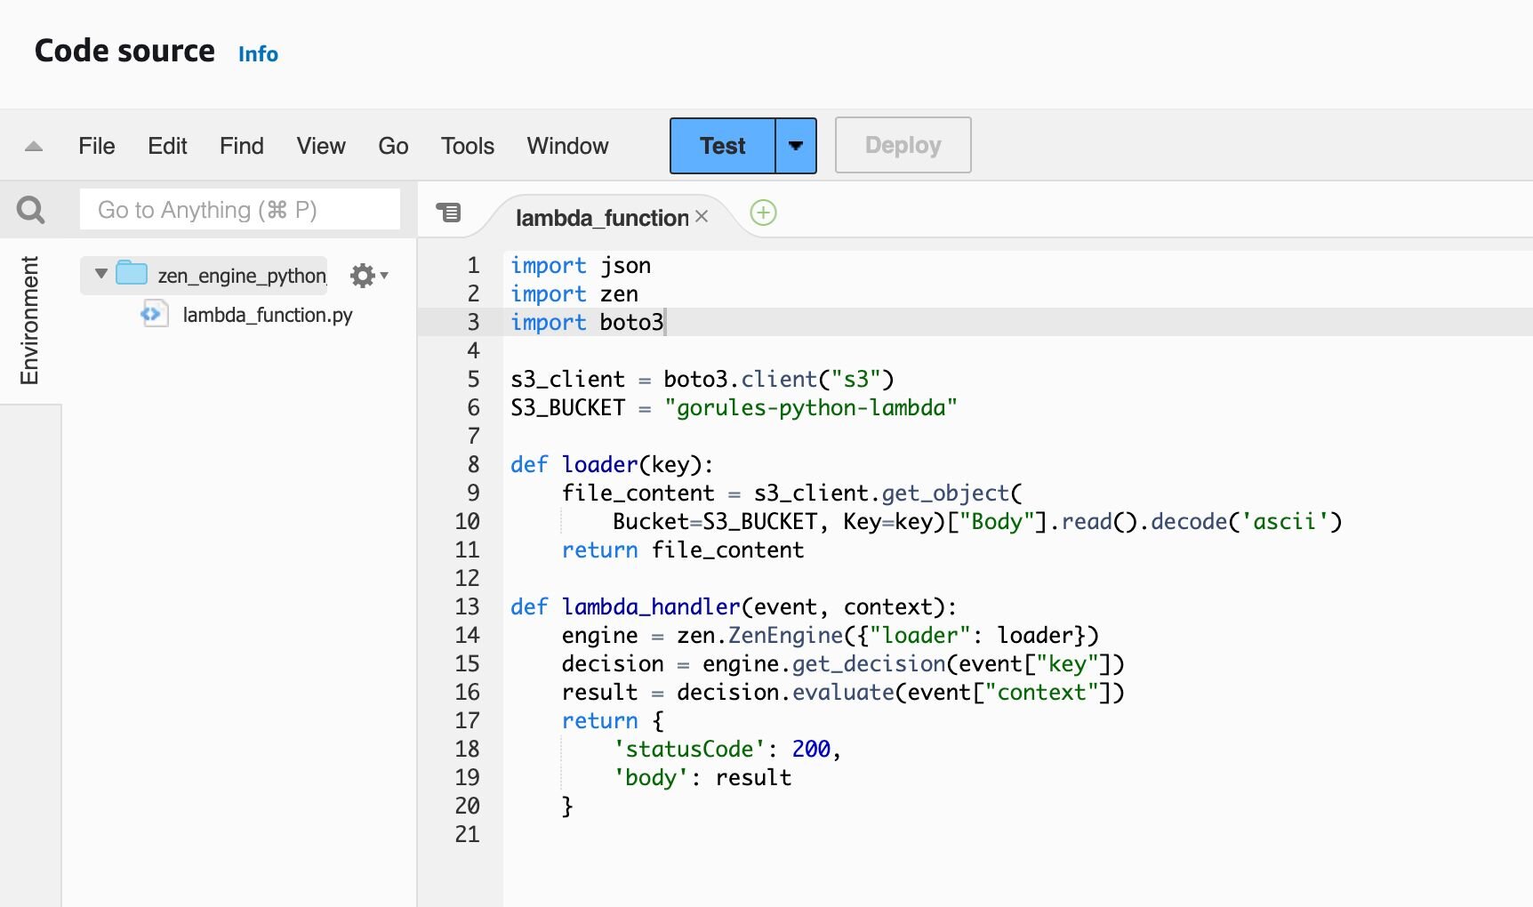Select the Environment sidebar tab

31,320
